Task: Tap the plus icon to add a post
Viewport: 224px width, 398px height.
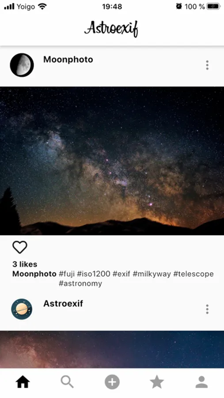Action: [112, 382]
